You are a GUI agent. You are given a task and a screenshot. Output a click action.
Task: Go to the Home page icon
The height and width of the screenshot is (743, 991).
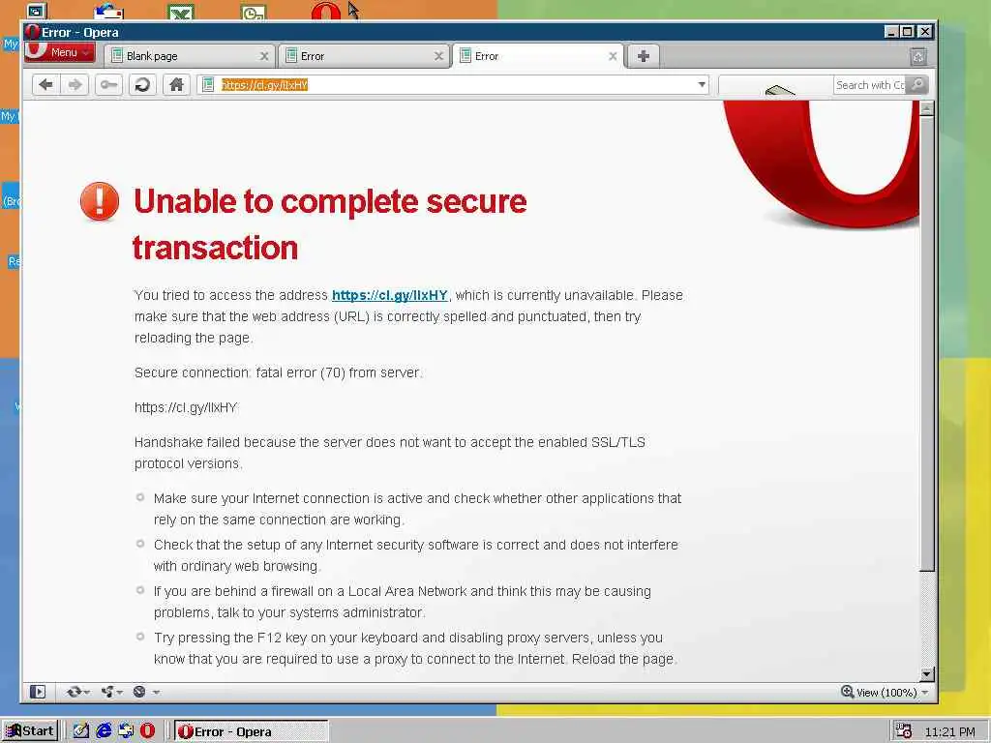[176, 85]
